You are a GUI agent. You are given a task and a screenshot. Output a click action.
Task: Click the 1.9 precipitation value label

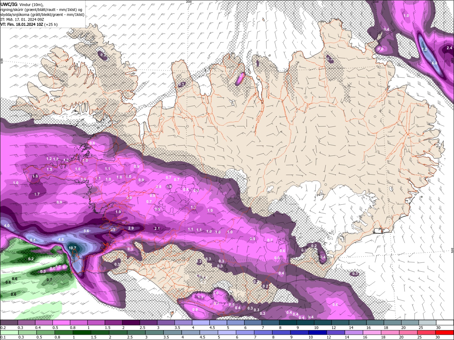(x=118, y=212)
